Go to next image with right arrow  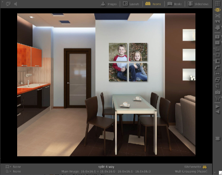click(217, 106)
